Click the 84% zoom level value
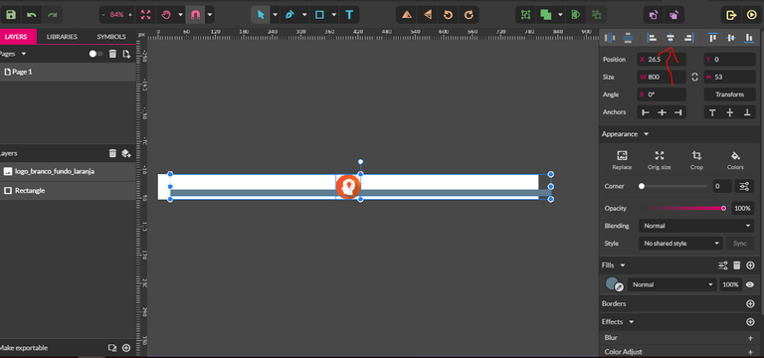This screenshot has width=764, height=358. point(117,15)
